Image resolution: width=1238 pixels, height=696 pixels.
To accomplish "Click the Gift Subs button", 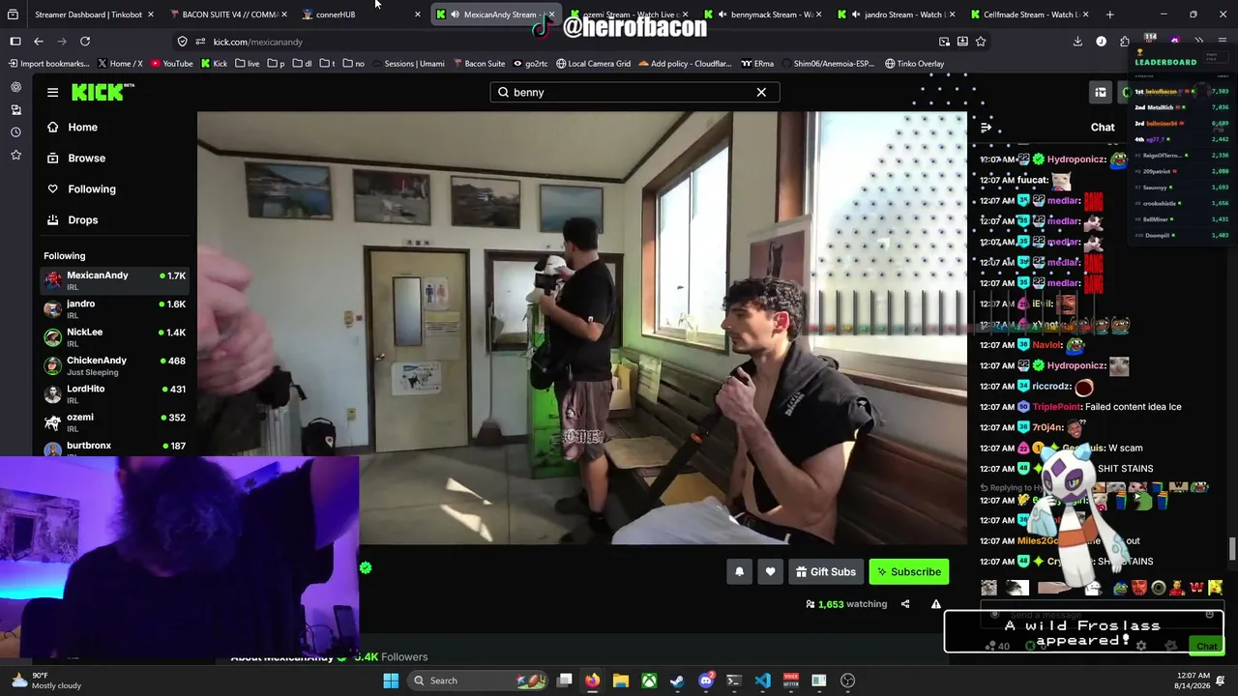I will [x=825, y=571].
